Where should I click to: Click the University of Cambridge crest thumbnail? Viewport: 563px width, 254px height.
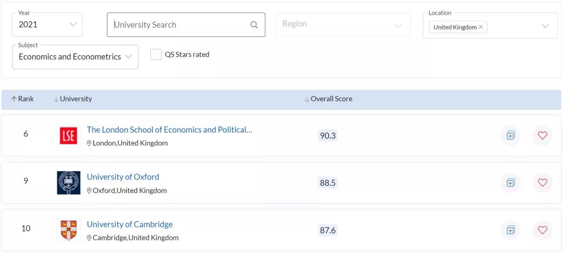69,230
